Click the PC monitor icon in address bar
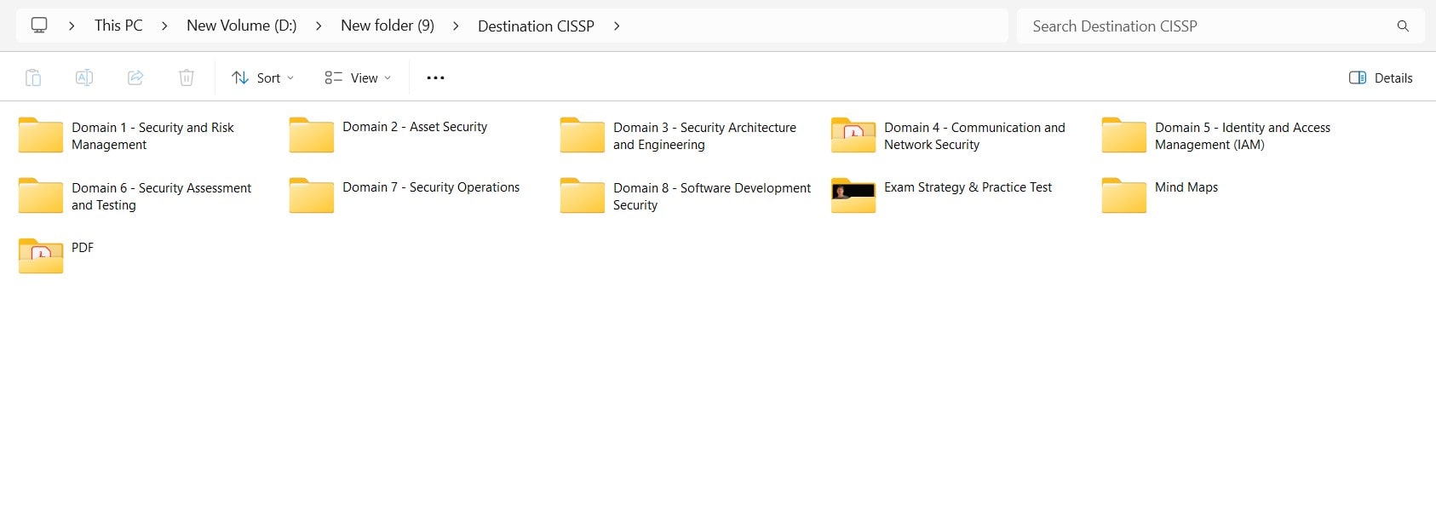This screenshot has width=1436, height=528. [x=39, y=26]
